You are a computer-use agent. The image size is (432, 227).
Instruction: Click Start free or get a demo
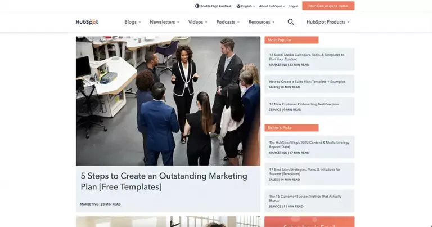point(328,6)
